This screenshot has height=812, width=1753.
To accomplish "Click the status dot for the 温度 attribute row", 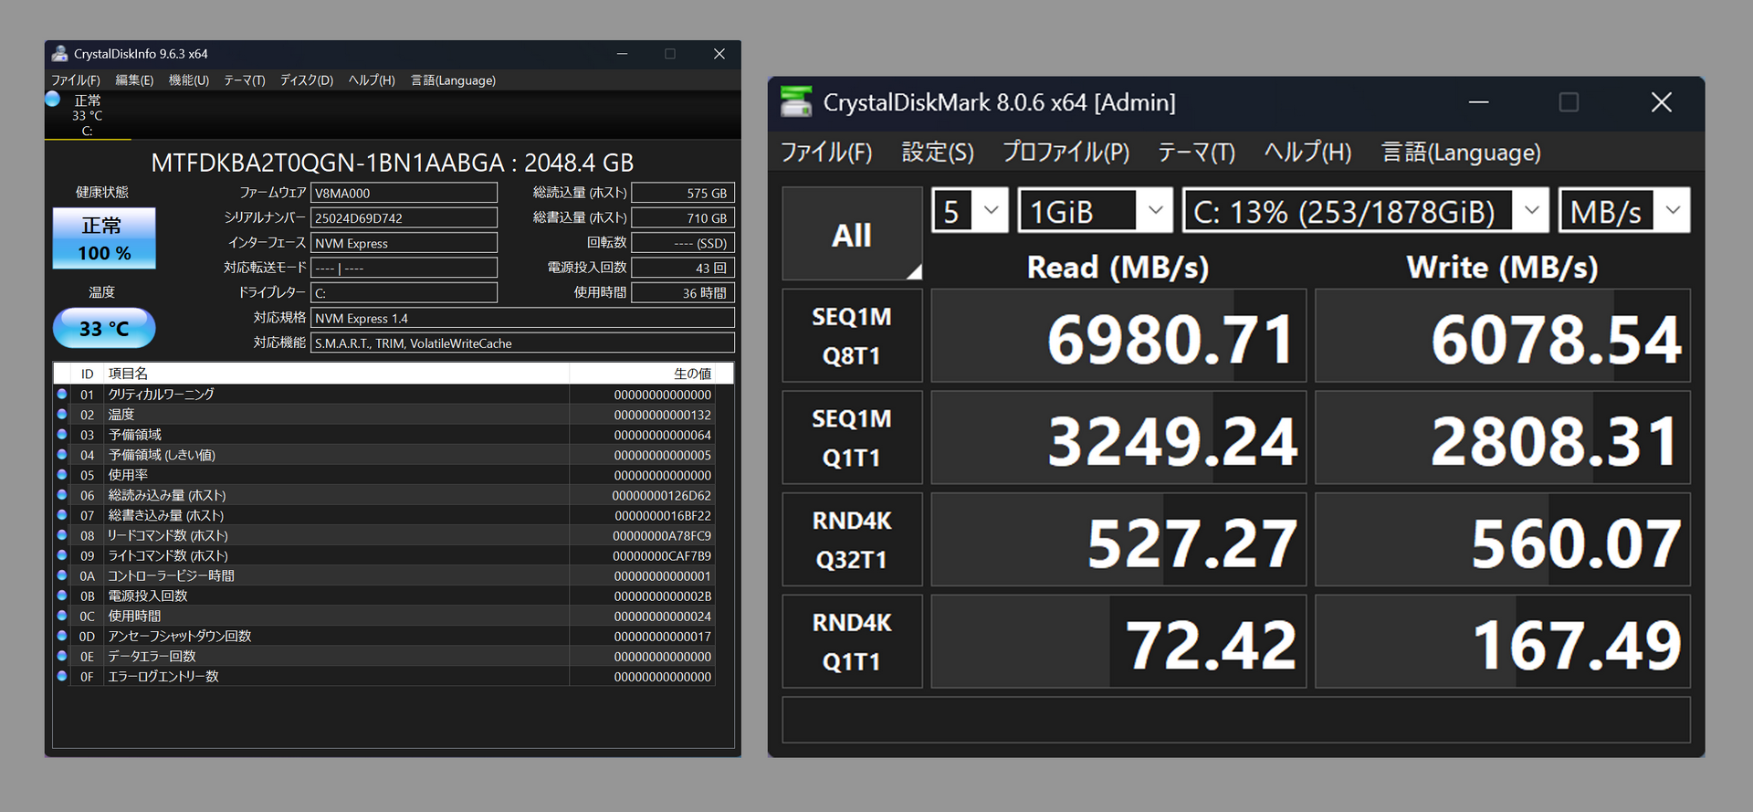I will click(x=62, y=414).
